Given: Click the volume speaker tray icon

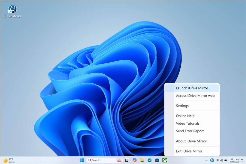Looking at the screenshot, I should point(222,160).
